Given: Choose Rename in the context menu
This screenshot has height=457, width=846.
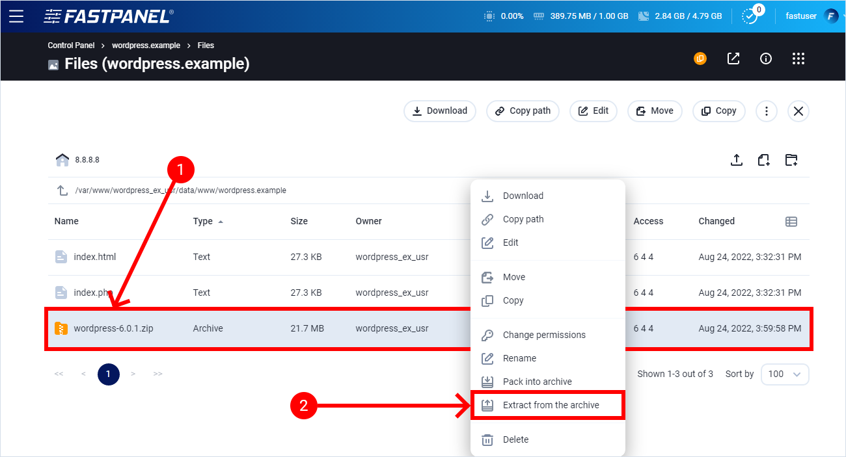Looking at the screenshot, I should click(547, 358).
